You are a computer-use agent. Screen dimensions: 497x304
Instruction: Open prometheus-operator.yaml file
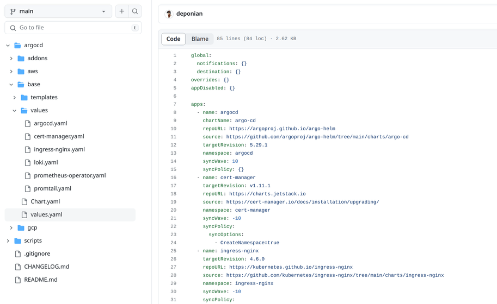70,175
